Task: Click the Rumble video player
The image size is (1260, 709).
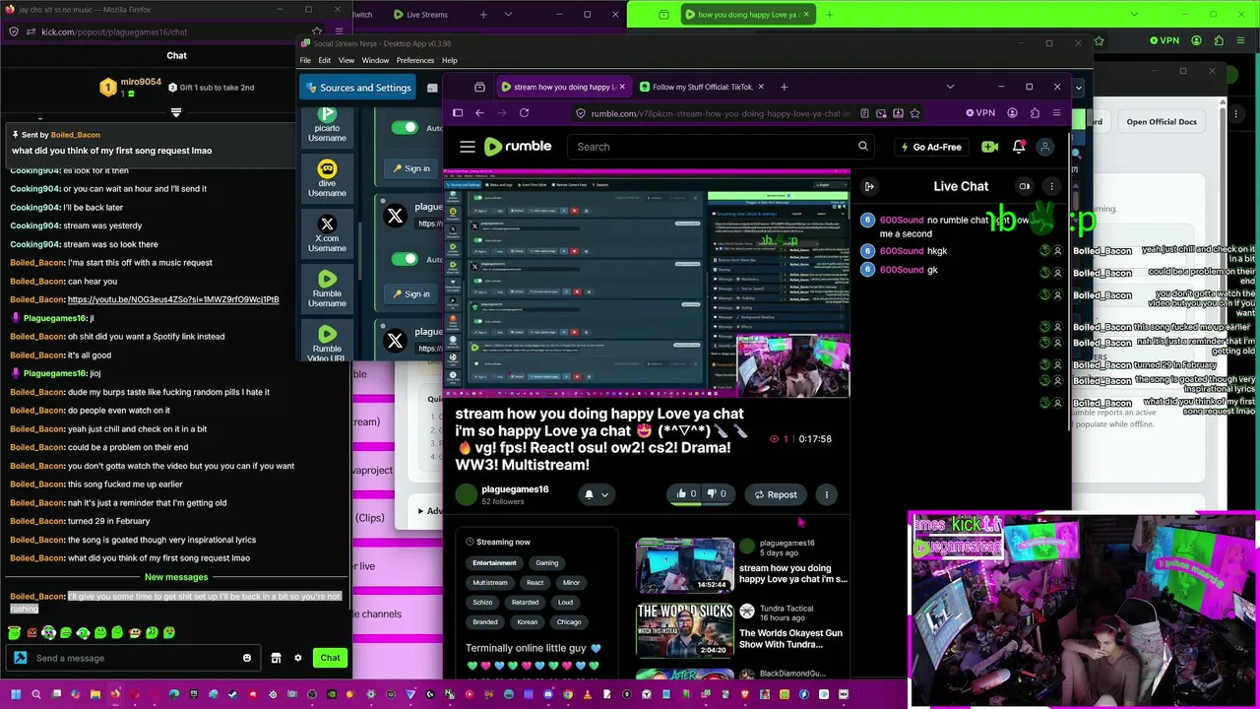Action: (646, 284)
